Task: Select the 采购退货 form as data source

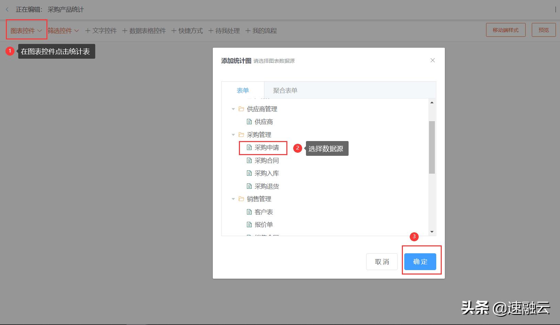Action: 266,186
